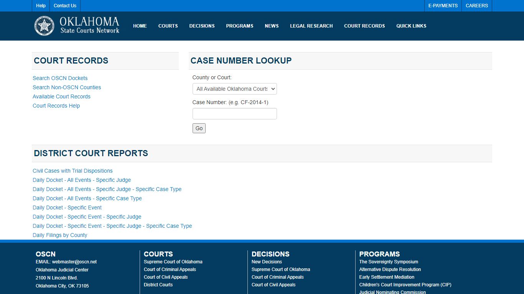Open the Legal Research menu
Screen dimensions: 524x294
tap(311, 26)
